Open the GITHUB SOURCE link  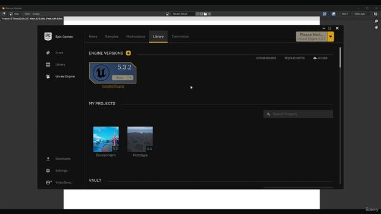point(266,58)
